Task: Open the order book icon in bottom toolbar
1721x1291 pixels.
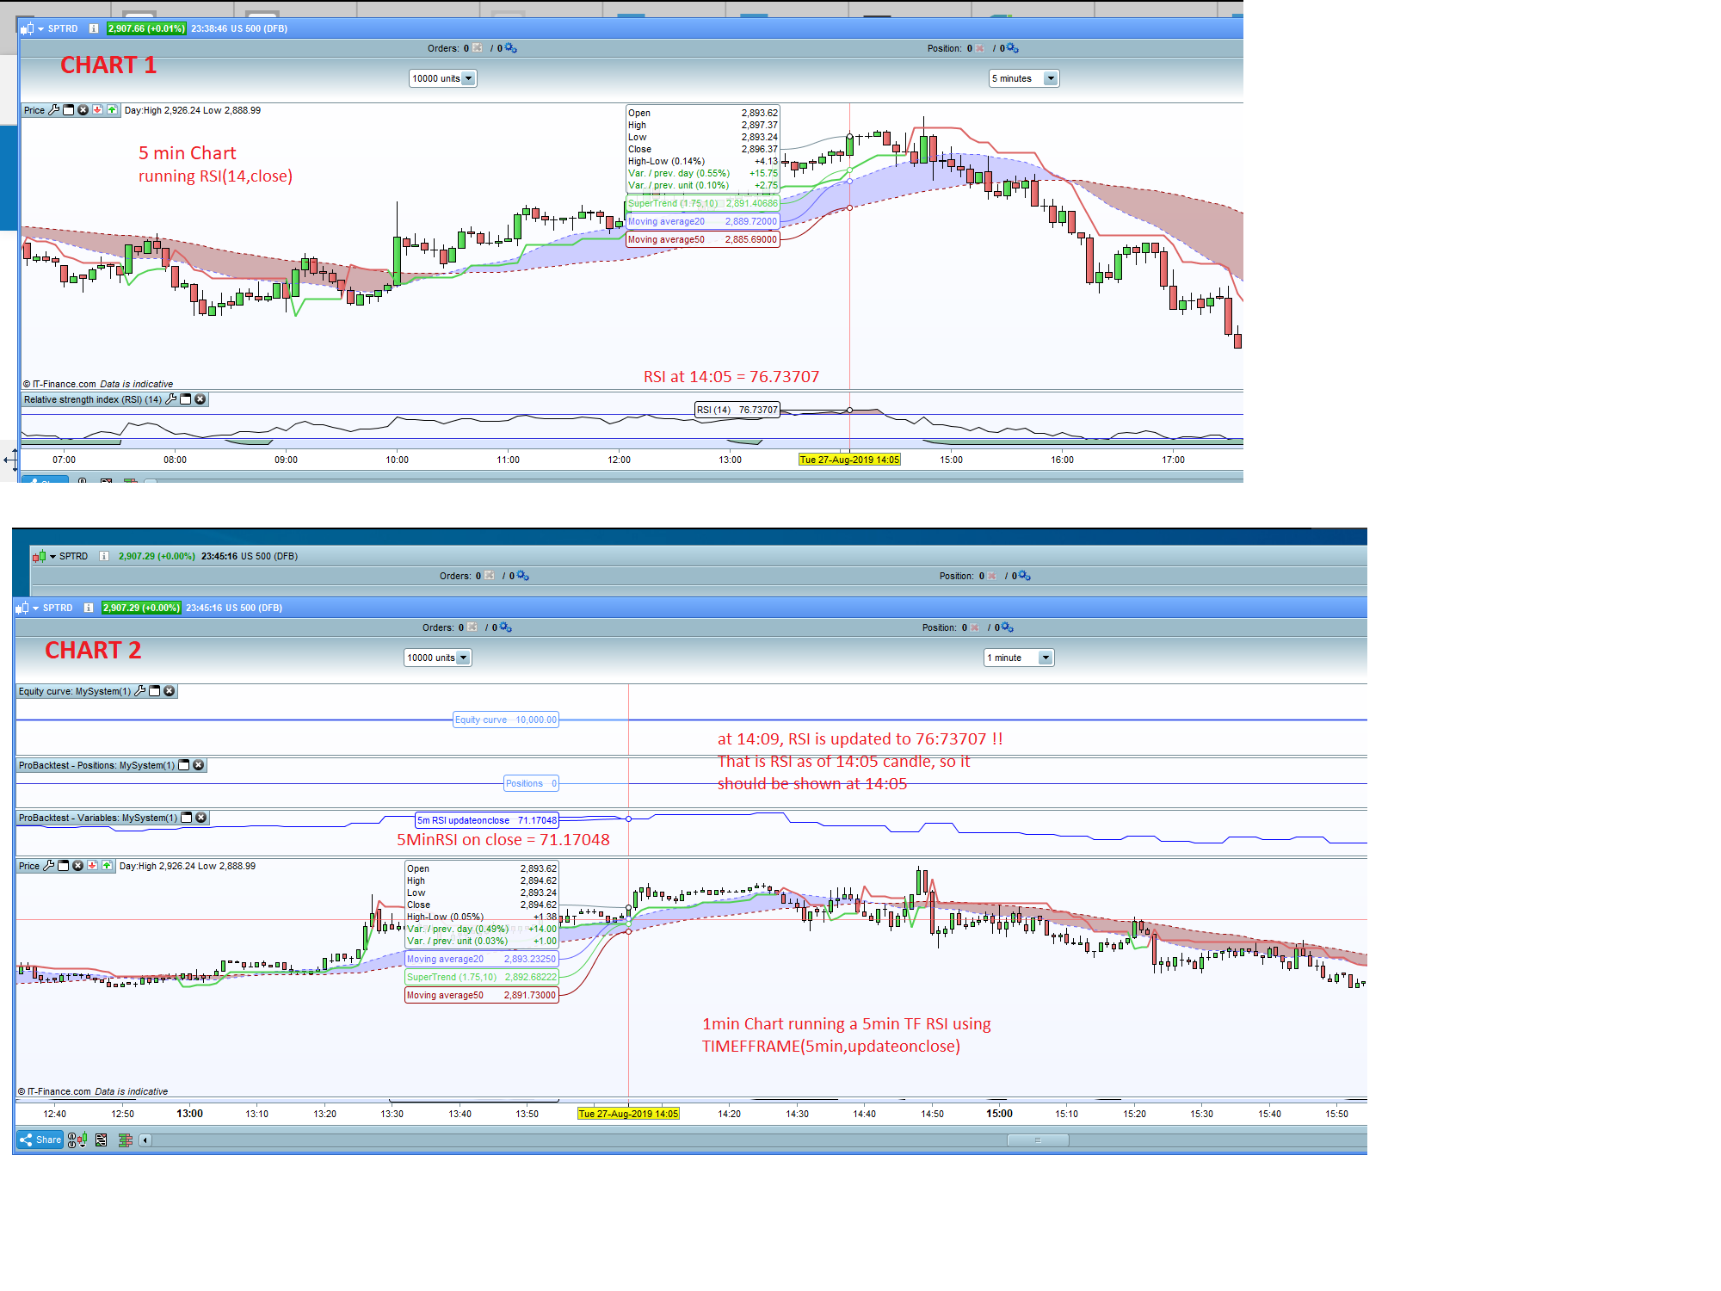Action: pyautogui.click(x=125, y=1140)
